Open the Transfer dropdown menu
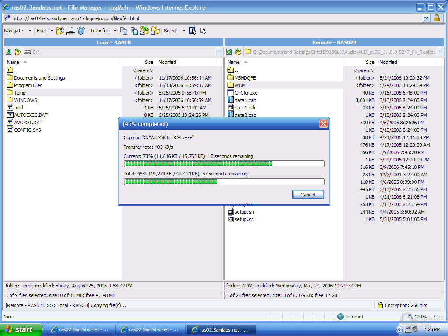Viewport: 448px width, 336px height. (x=115, y=31)
